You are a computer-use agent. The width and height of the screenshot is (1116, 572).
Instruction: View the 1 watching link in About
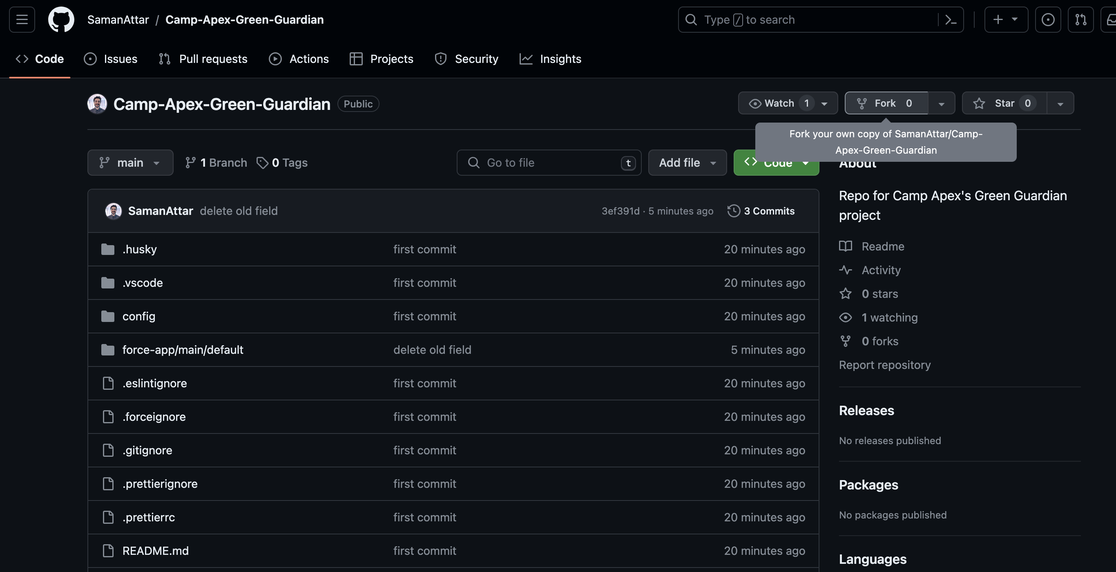[x=878, y=317]
